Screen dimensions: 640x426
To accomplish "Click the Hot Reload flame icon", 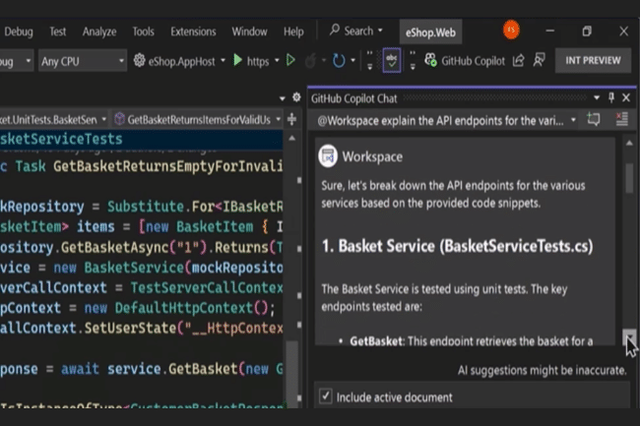I will [x=310, y=61].
